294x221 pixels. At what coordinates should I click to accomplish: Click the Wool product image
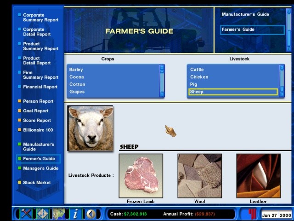pyautogui.click(x=199, y=176)
